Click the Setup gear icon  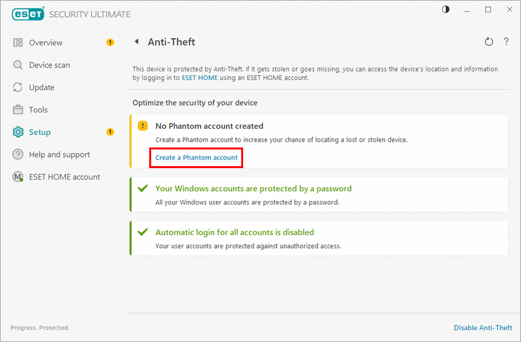[x=18, y=132]
